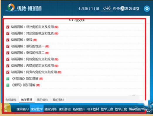Click Flash icon beside 邻补角的定义及应用

[8, 27]
